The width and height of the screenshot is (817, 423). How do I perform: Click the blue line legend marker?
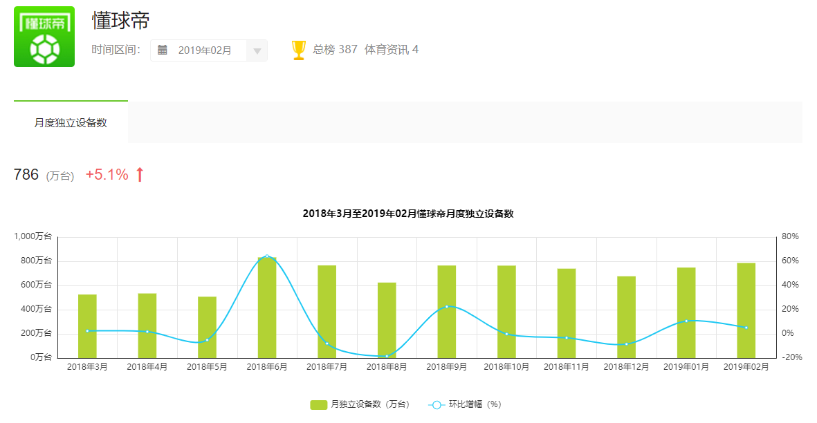click(436, 405)
